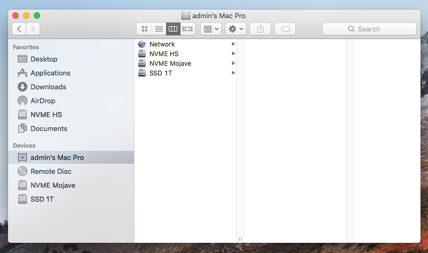
Task: Click the green zoom window button
Action: point(37,16)
